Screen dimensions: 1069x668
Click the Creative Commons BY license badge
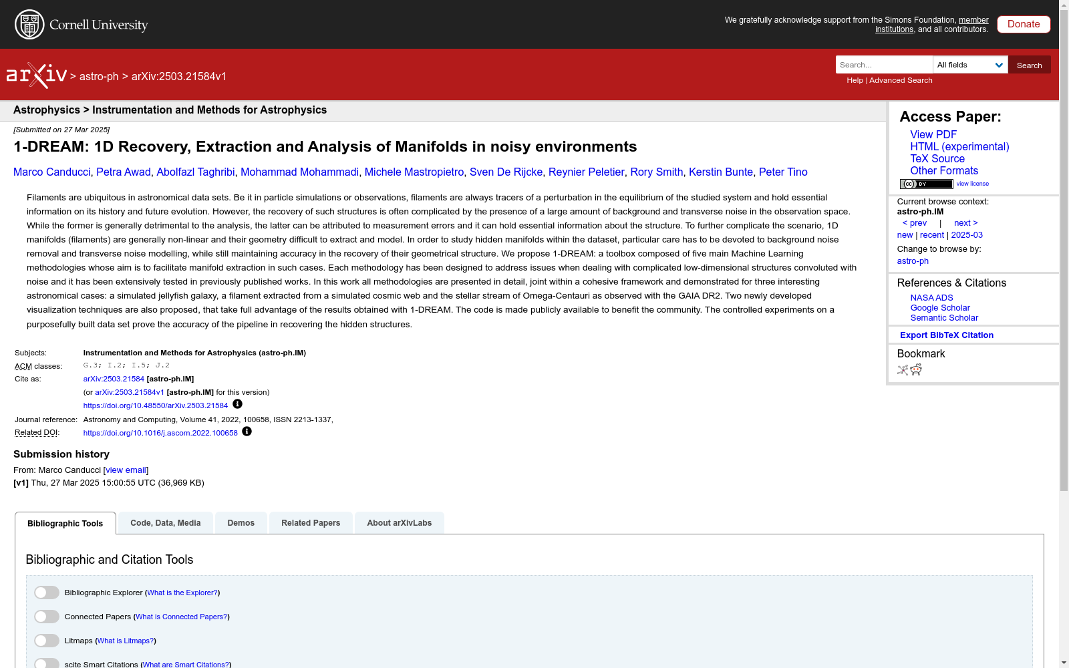[x=926, y=184]
